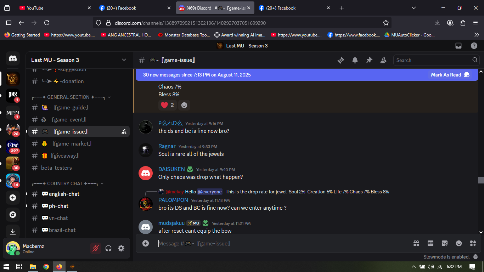This screenshot has width=484, height=272.
Task: Open the sticker picker icon
Action: tap(445, 243)
